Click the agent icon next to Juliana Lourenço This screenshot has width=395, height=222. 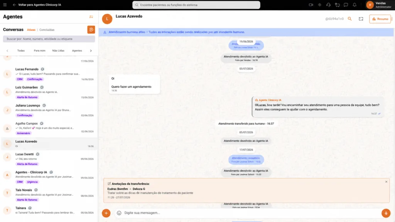(44, 106)
